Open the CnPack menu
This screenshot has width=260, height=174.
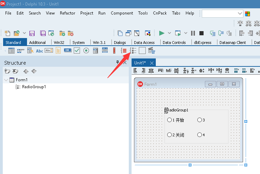tap(160, 13)
